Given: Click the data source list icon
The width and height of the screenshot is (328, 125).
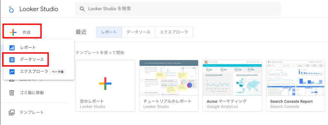Looking at the screenshot, I should click(x=12, y=60).
